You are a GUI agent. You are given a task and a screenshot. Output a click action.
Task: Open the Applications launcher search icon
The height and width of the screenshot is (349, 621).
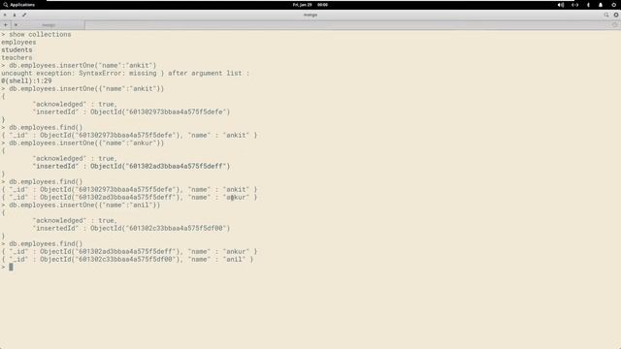6,5
